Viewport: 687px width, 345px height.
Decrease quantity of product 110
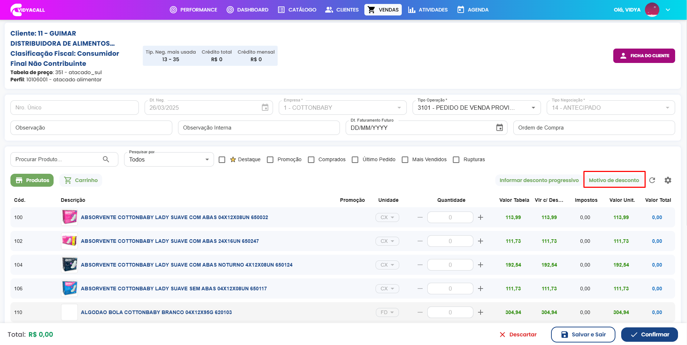pyautogui.click(x=420, y=312)
